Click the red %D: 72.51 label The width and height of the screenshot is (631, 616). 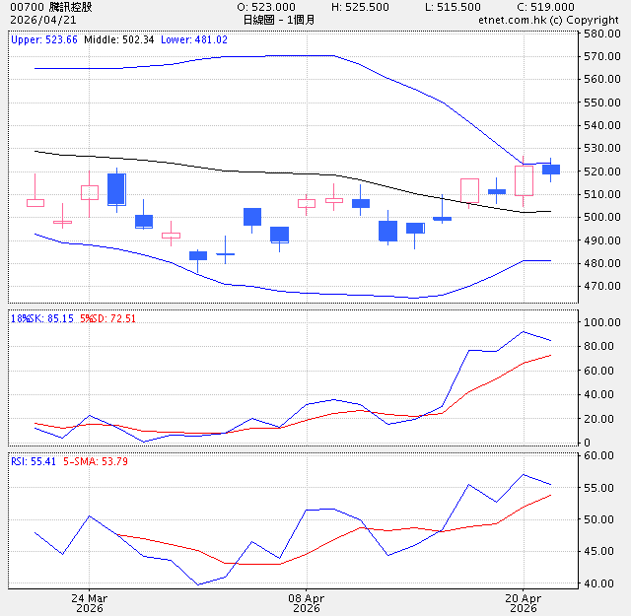point(101,318)
